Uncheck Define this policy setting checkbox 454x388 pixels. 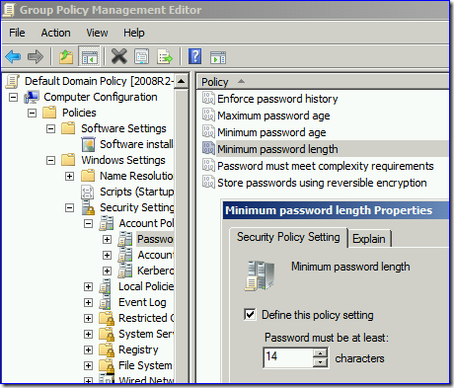point(250,314)
